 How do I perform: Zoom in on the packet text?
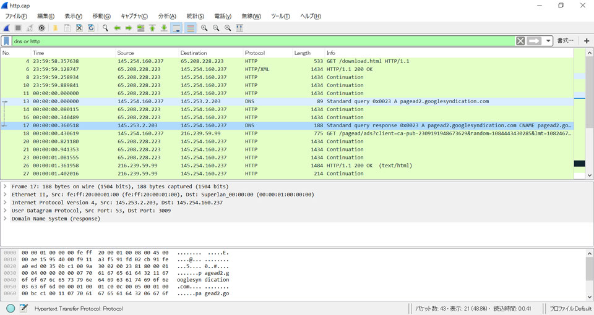[204, 28]
